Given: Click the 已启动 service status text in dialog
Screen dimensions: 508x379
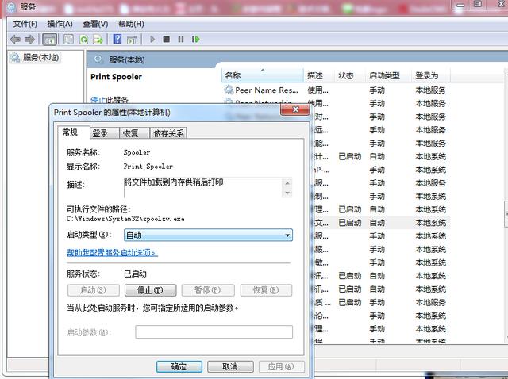Looking at the screenshot, I should coord(135,274).
